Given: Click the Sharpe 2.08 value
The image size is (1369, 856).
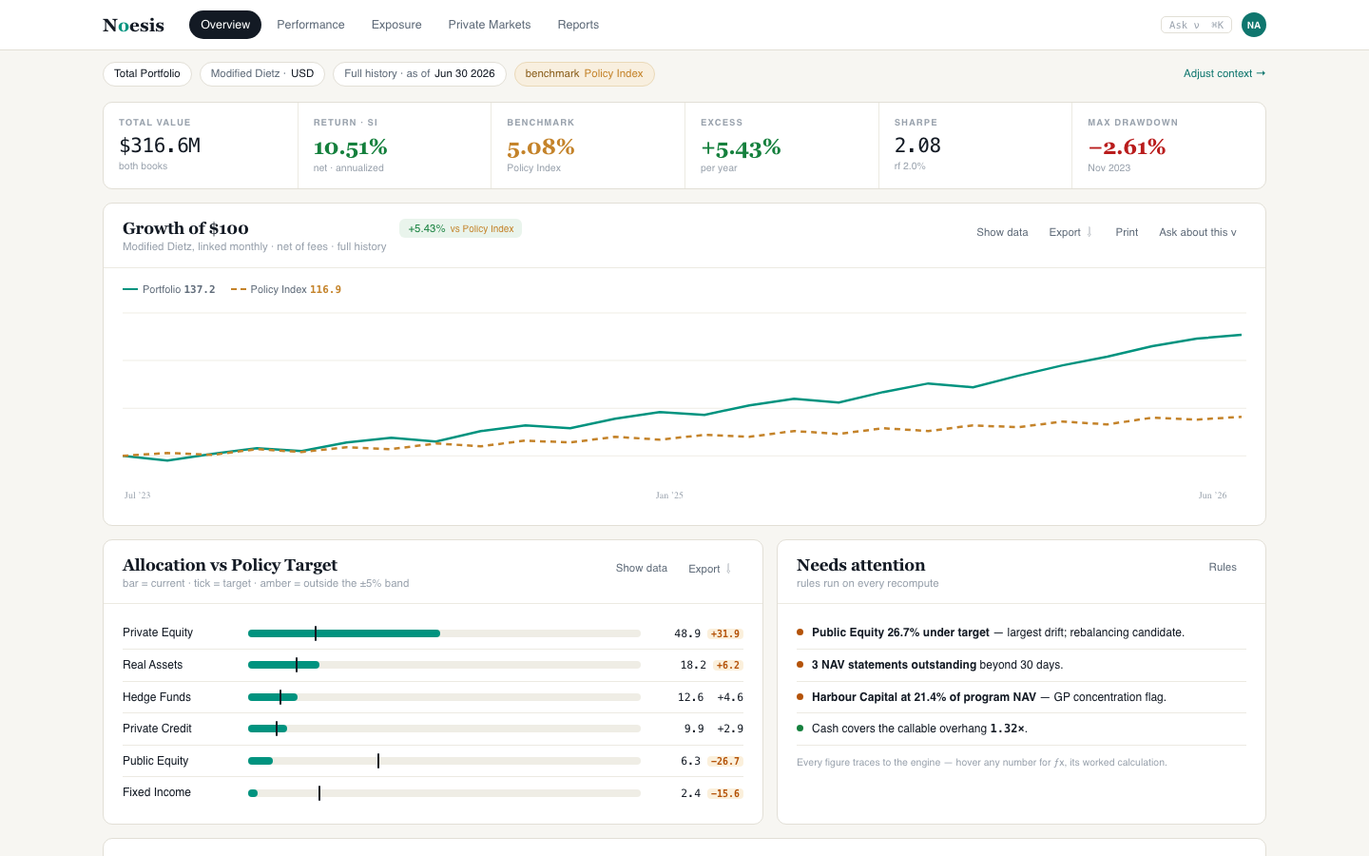Looking at the screenshot, I should [917, 146].
